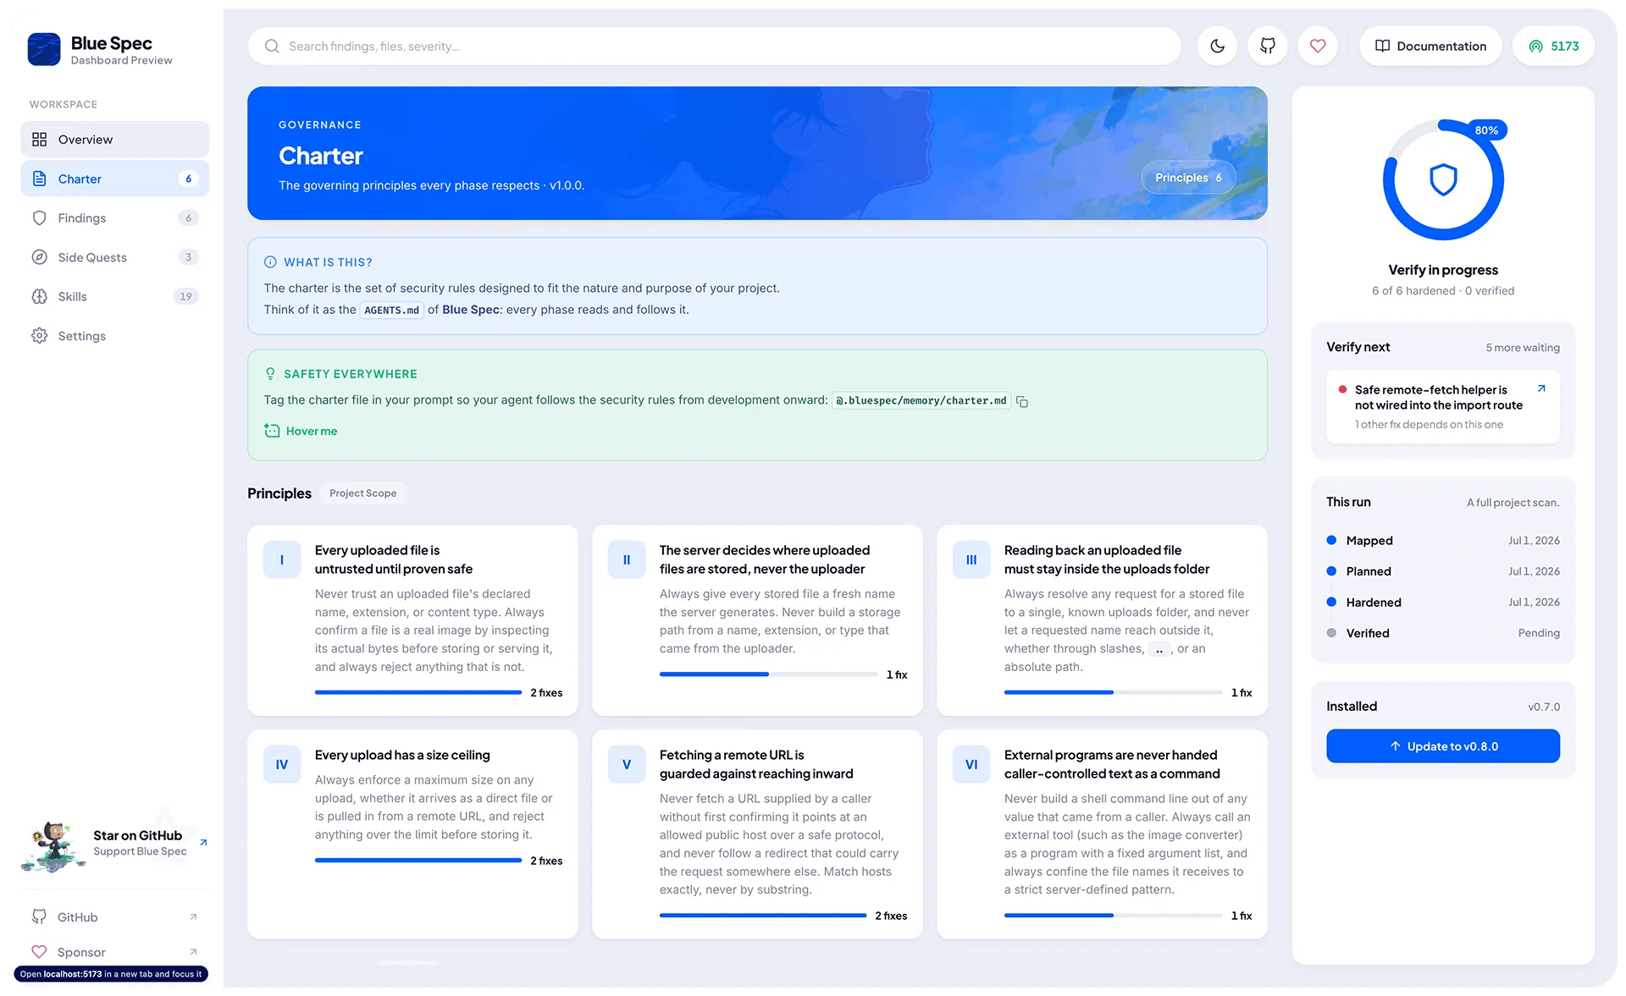Open principle V numeral badge
The height and width of the screenshot is (996, 1626).
pos(627,764)
